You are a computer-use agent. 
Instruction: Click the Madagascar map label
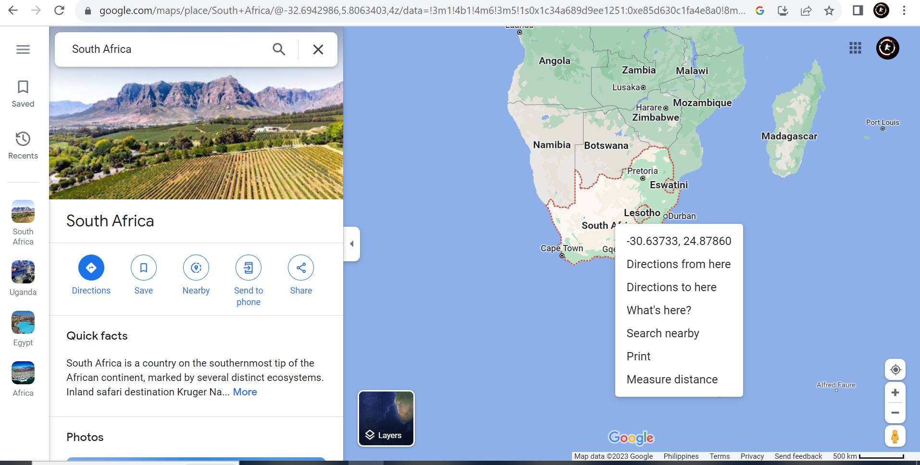click(789, 136)
